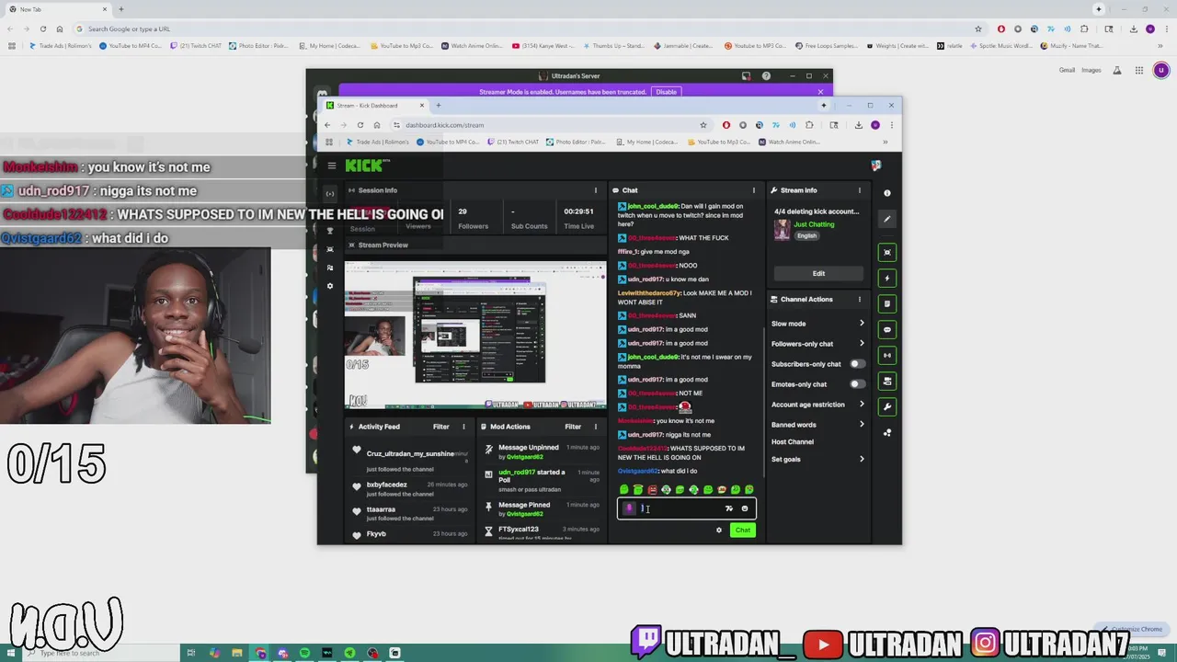
Task: Open Spotify from the Windows taskbar
Action: [x=304, y=653]
